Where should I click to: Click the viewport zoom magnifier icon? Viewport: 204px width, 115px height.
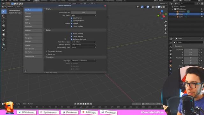165,22
